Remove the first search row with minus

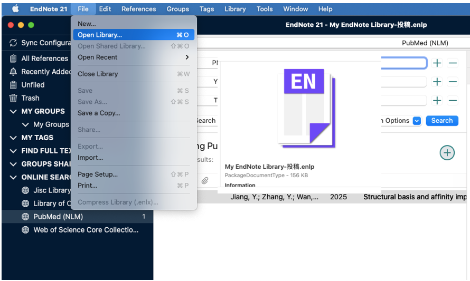tap(453, 63)
